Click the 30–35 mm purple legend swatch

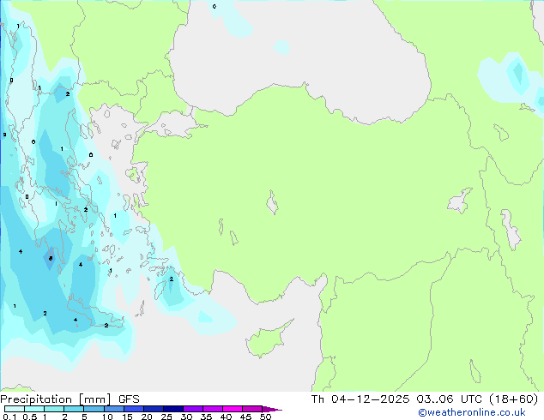193,409
